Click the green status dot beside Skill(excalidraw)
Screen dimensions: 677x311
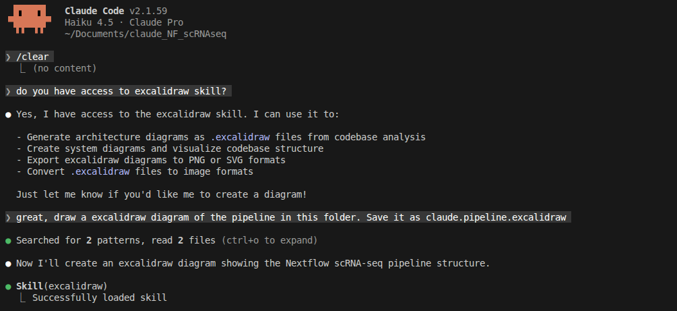[x=8, y=286]
